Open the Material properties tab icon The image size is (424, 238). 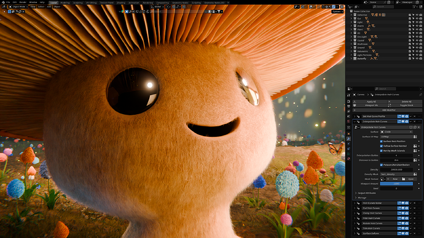[x=348, y=158]
